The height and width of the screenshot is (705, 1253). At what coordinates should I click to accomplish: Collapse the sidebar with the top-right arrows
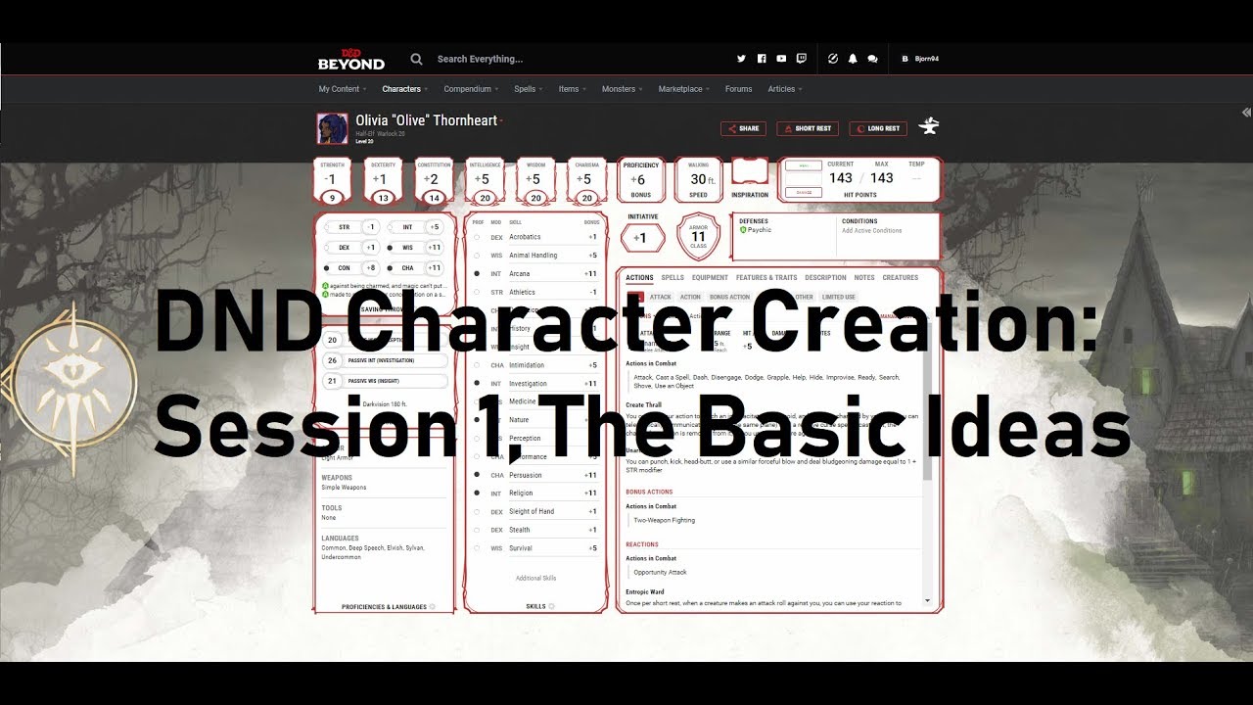(1246, 113)
